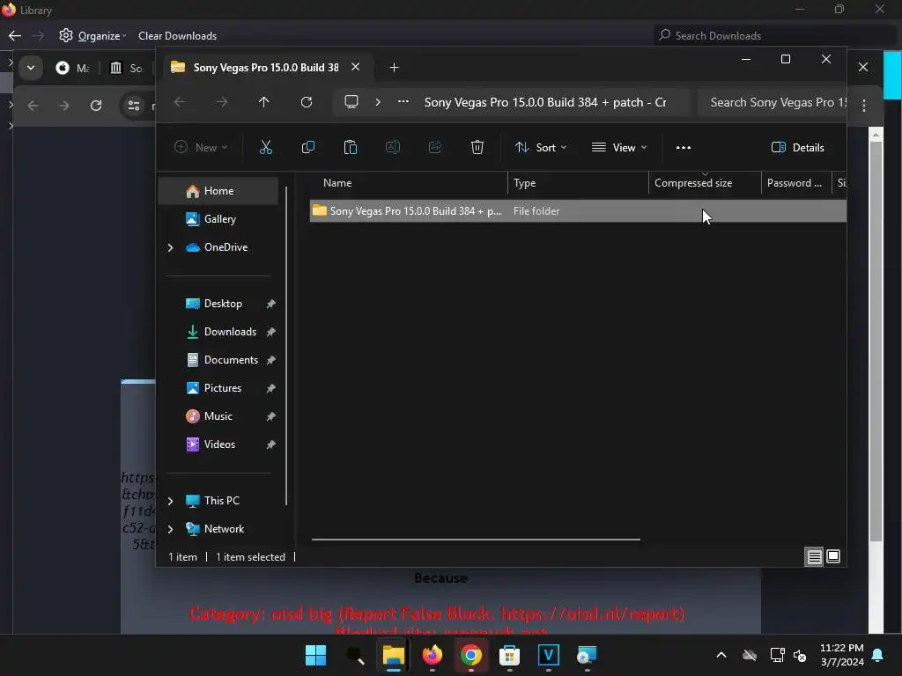Click Explorer's back navigation arrow

pyautogui.click(x=180, y=102)
